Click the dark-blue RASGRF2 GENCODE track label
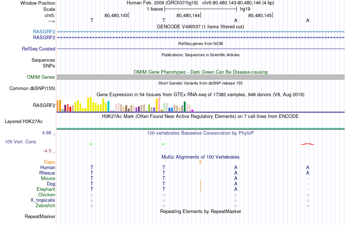 coord(44,38)
